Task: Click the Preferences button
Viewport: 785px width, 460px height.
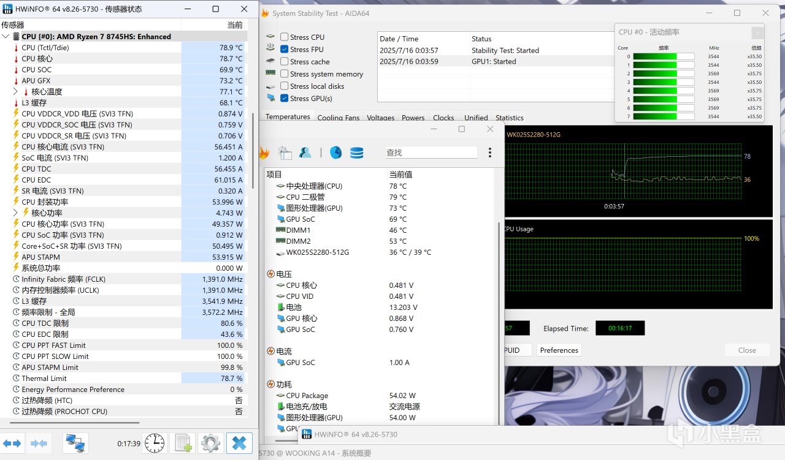Action: 559,350
